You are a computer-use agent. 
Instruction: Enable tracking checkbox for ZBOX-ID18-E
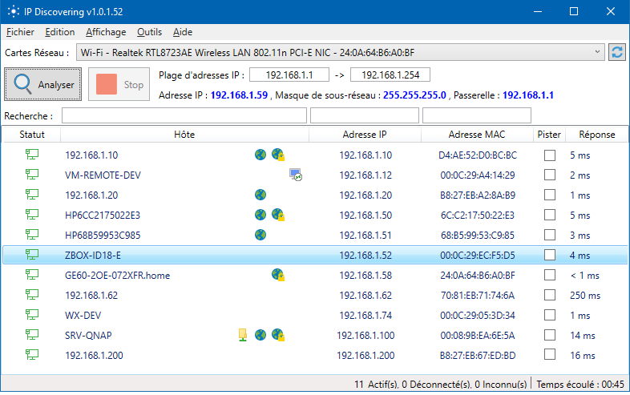pos(550,255)
